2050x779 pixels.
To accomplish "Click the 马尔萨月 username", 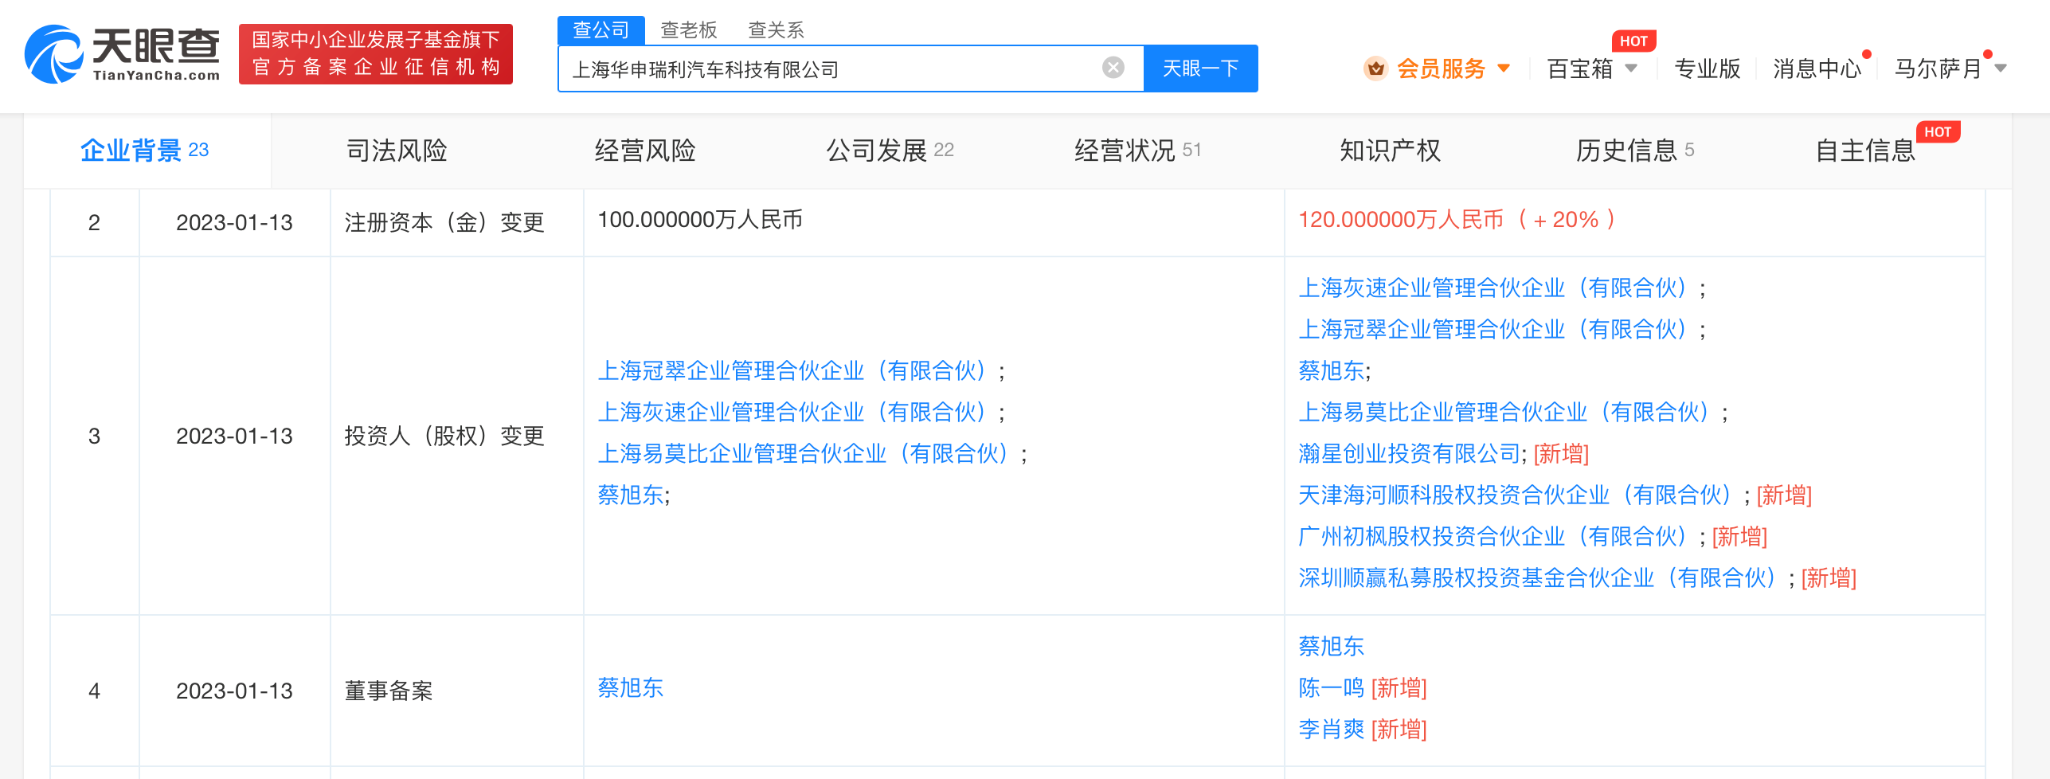I will (1937, 69).
